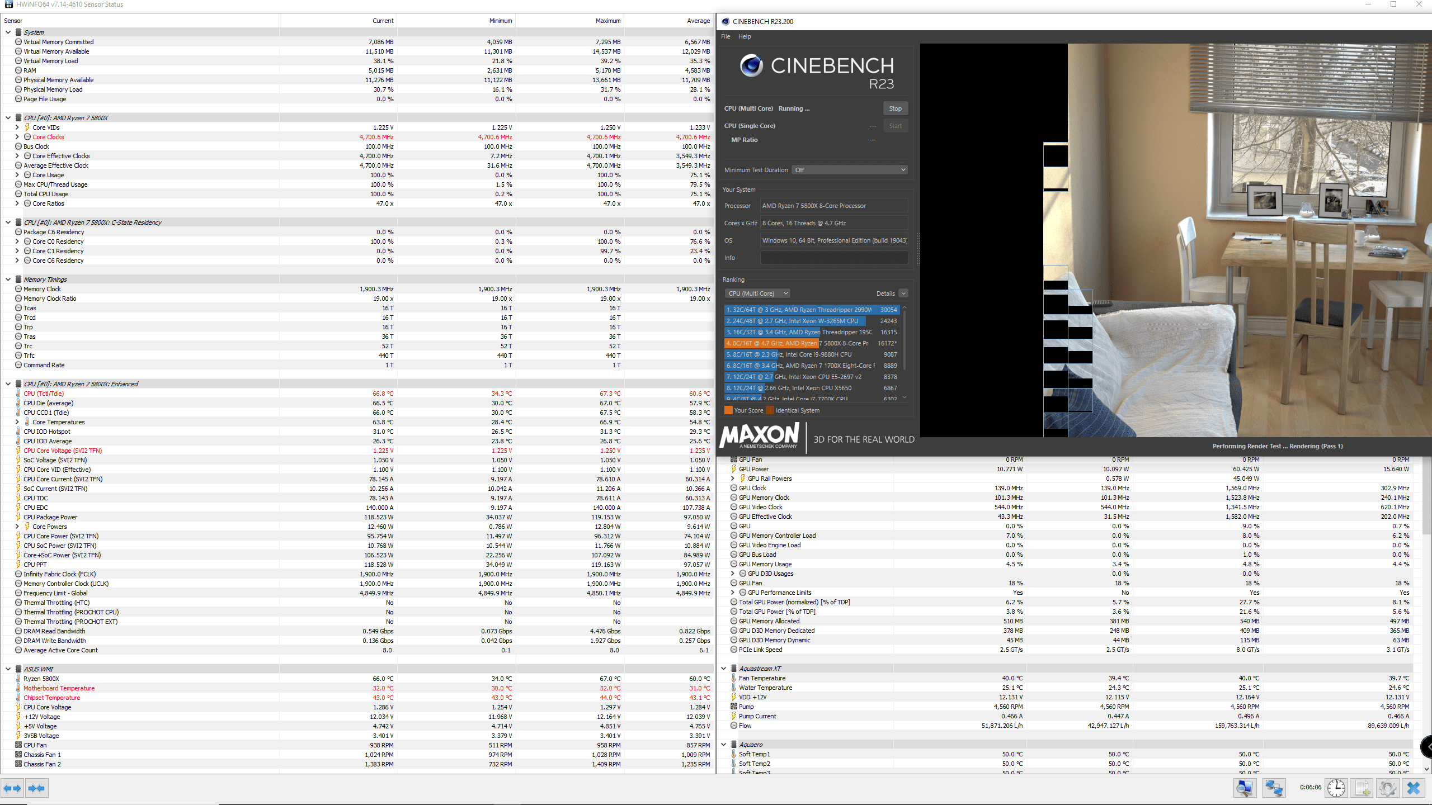
Task: Reset min/max values with the clock icon
Action: click(x=1336, y=788)
